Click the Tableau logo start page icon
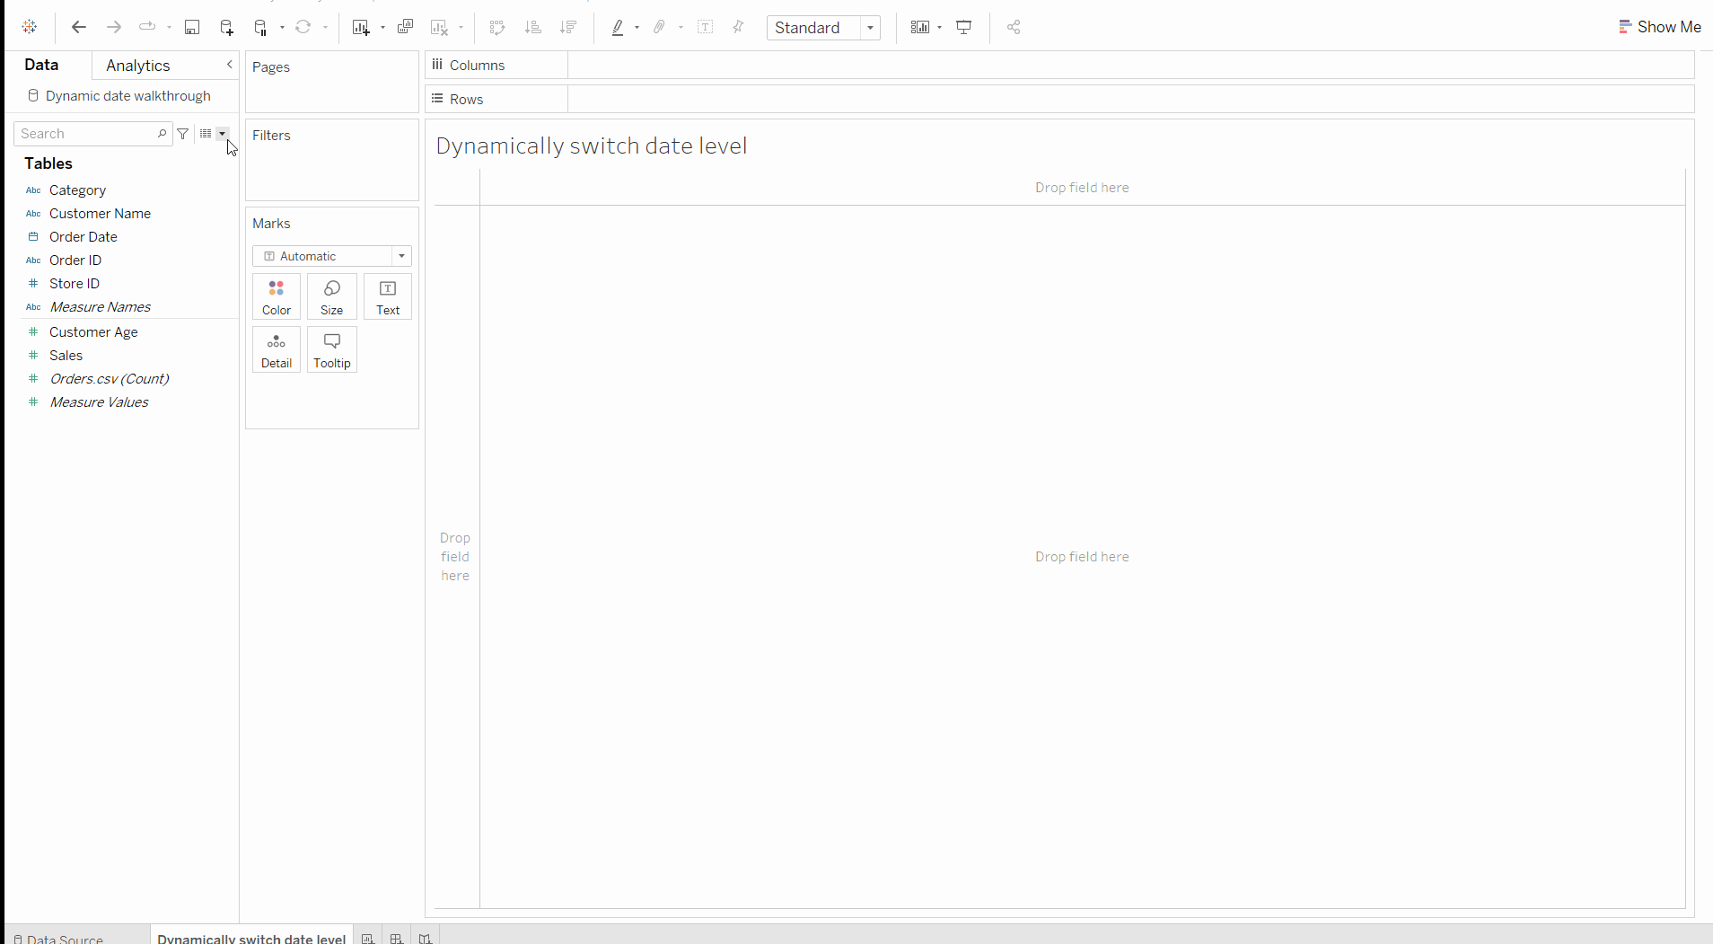 [30, 27]
